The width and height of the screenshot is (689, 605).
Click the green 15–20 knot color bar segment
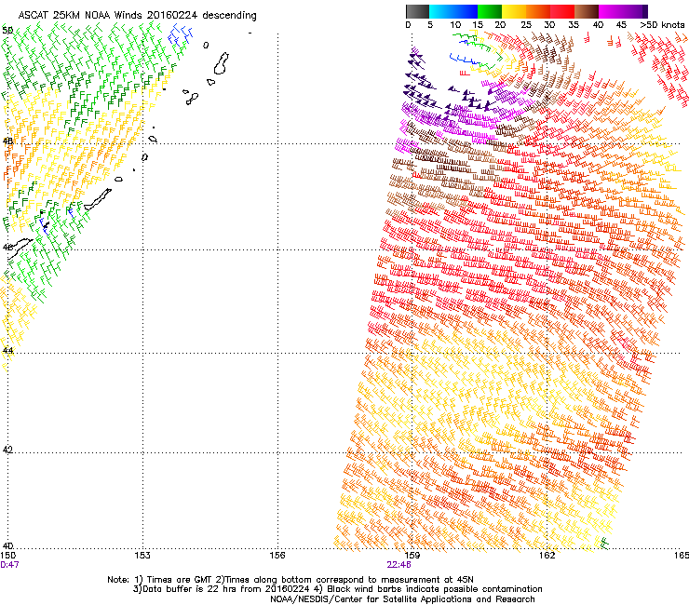click(490, 11)
